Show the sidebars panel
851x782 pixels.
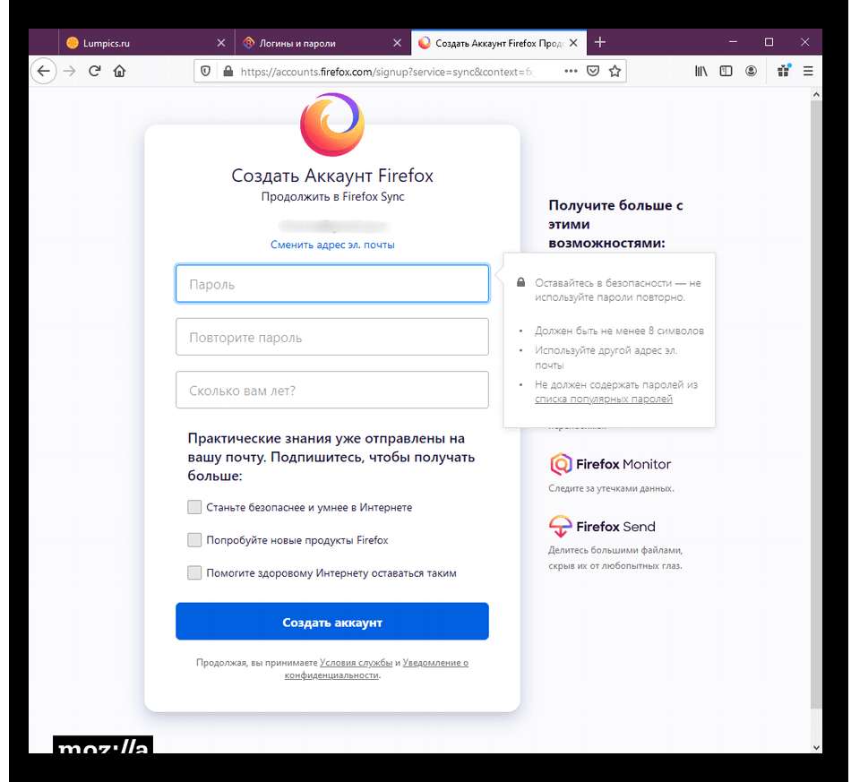click(726, 71)
